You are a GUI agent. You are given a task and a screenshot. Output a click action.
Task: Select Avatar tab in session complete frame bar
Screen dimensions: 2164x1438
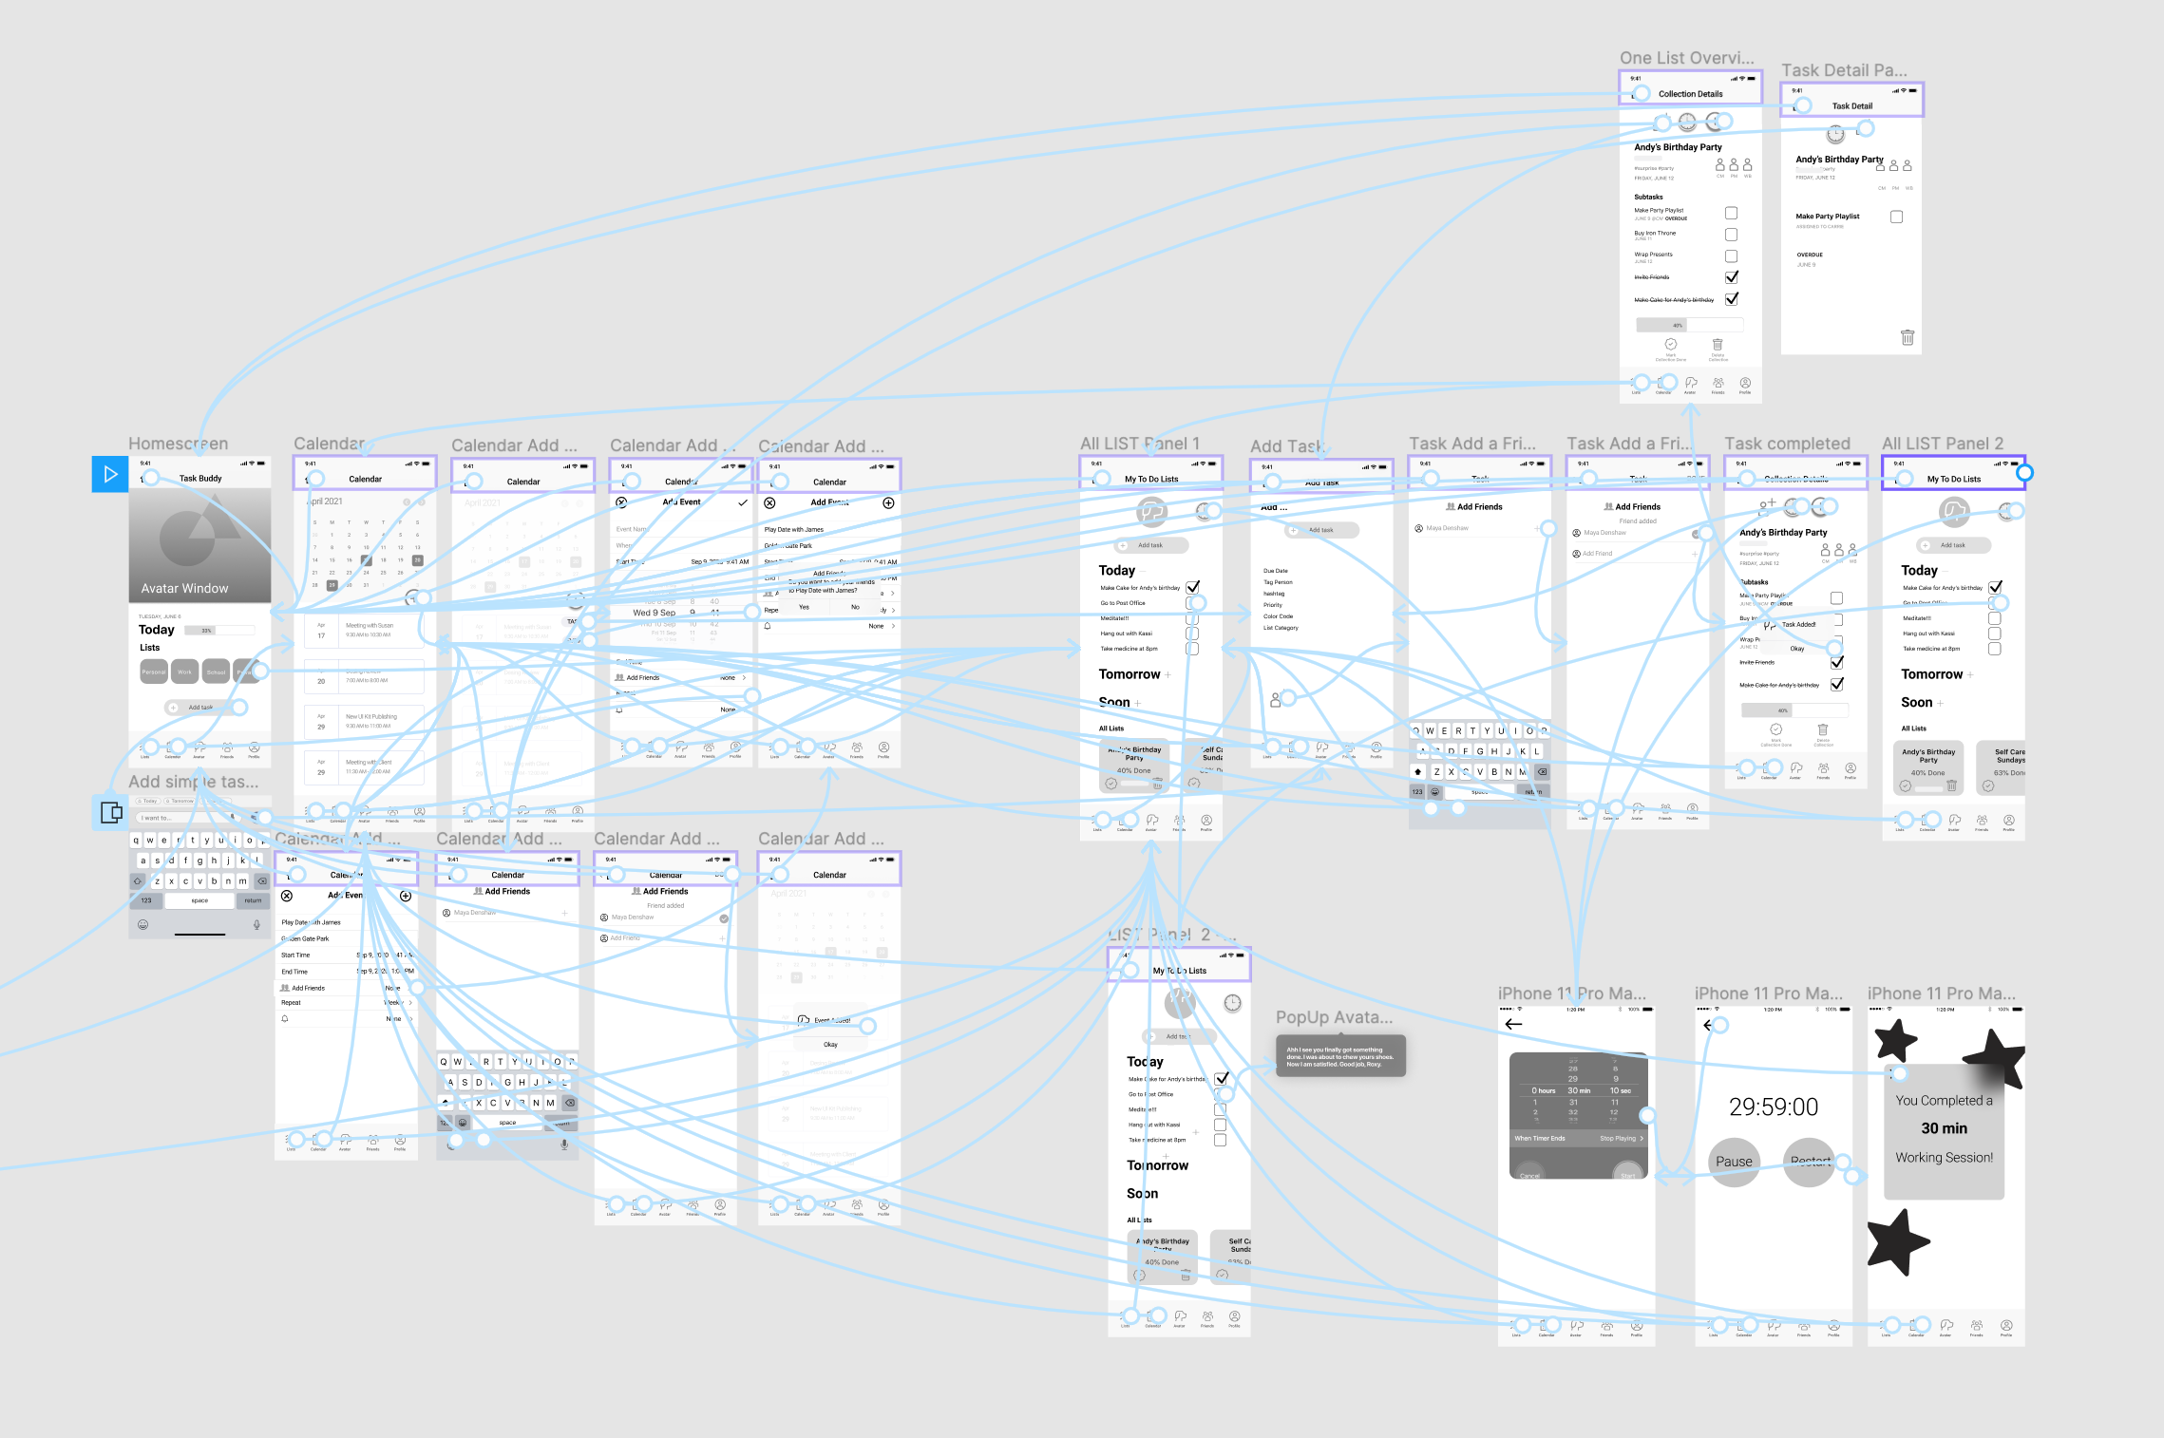tap(1946, 1327)
